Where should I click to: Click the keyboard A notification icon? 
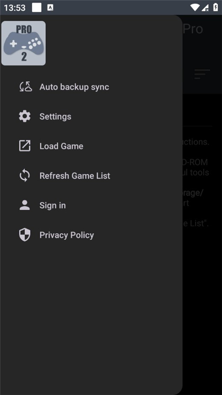tap(50, 8)
